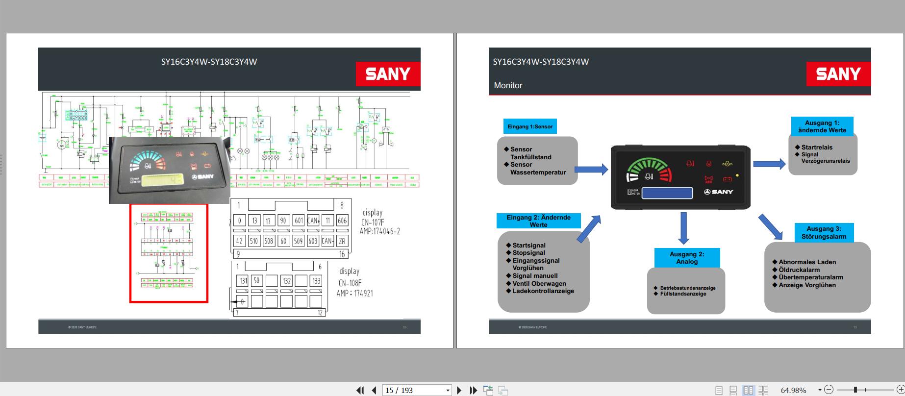Screen dimensions: 905x396
Task: Click the SY16C3Y4W-SY18C3Y4W title on left page
Action: [209, 62]
